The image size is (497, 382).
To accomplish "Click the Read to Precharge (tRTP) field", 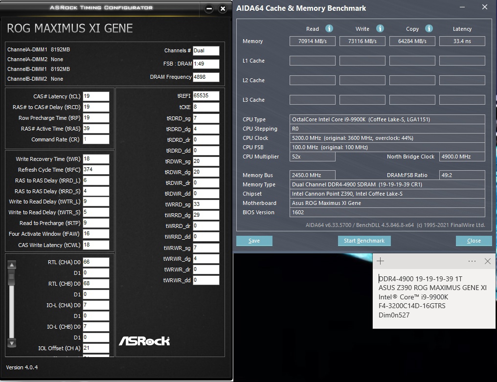I will (96, 223).
